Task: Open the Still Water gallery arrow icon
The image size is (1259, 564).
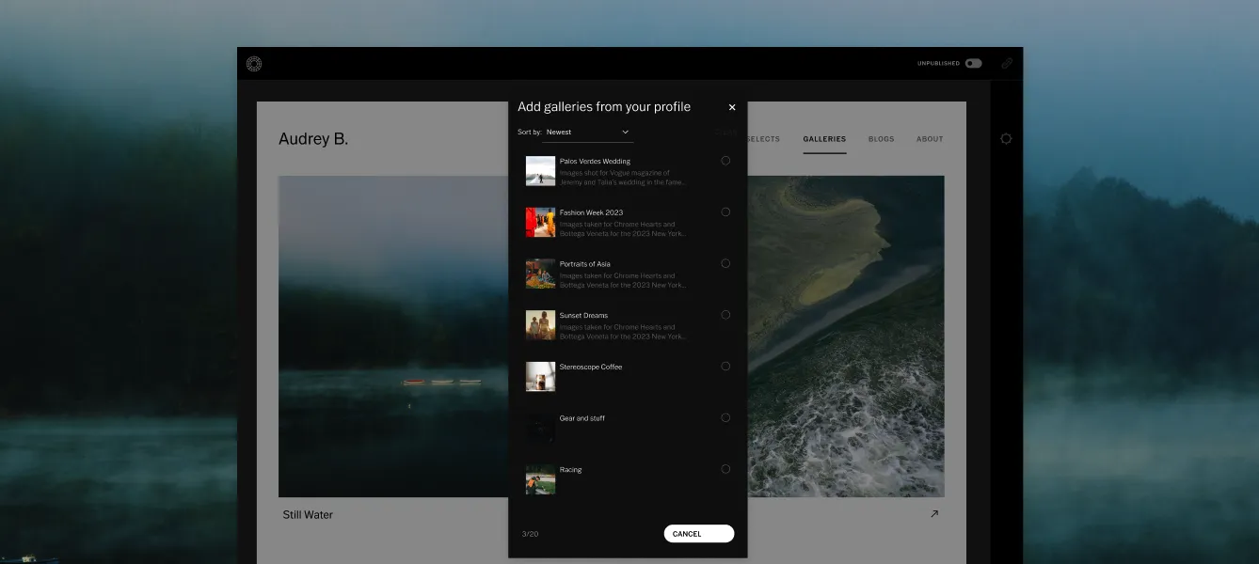Action: click(934, 514)
